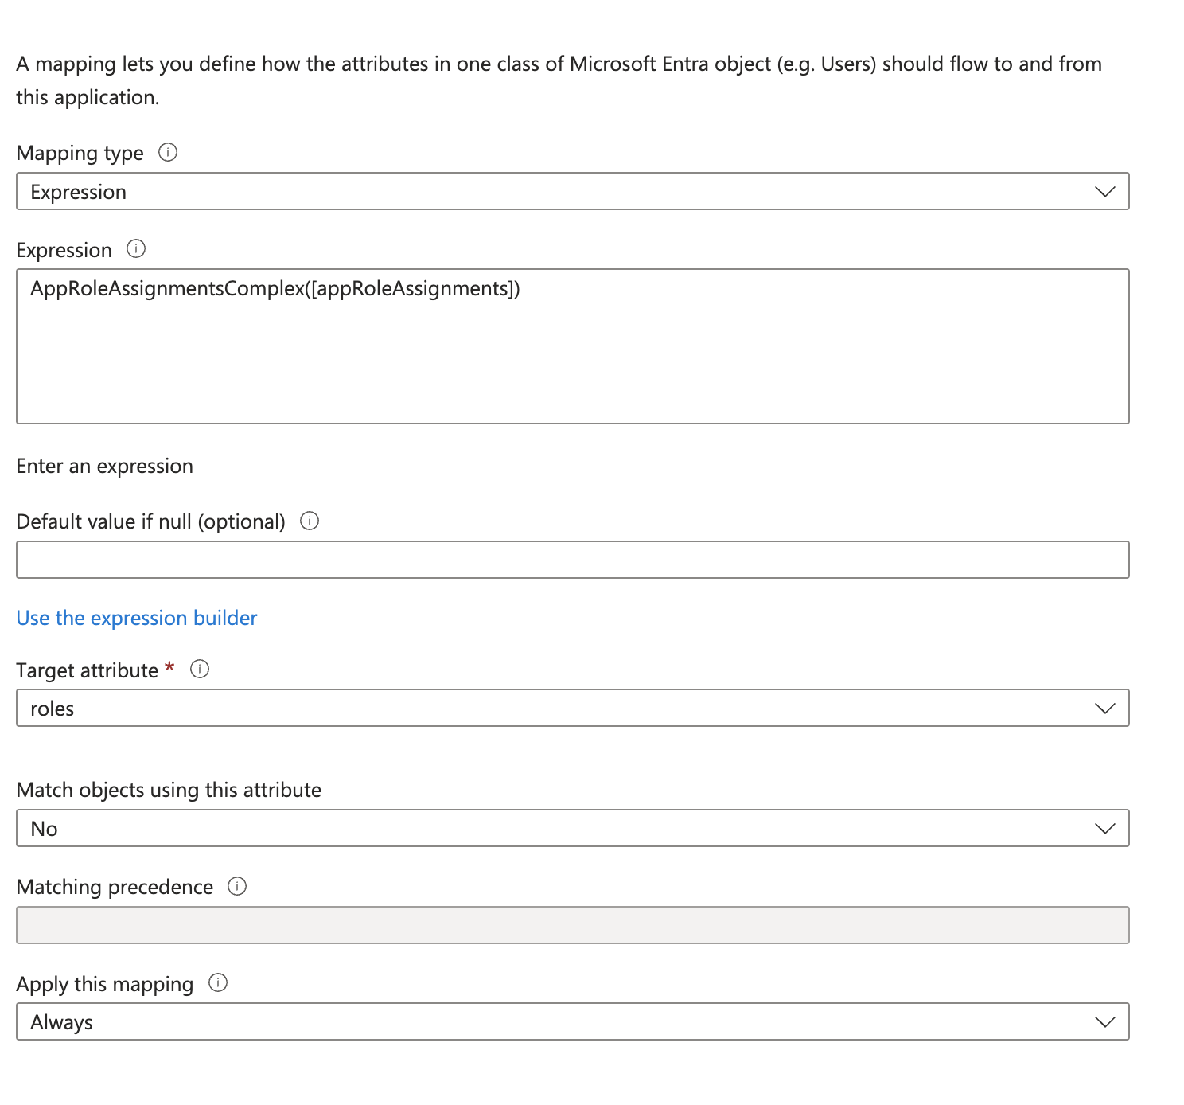1184x1105 pixels.
Task: Expand the Target attribute roles dropdown
Action: click(x=572, y=709)
